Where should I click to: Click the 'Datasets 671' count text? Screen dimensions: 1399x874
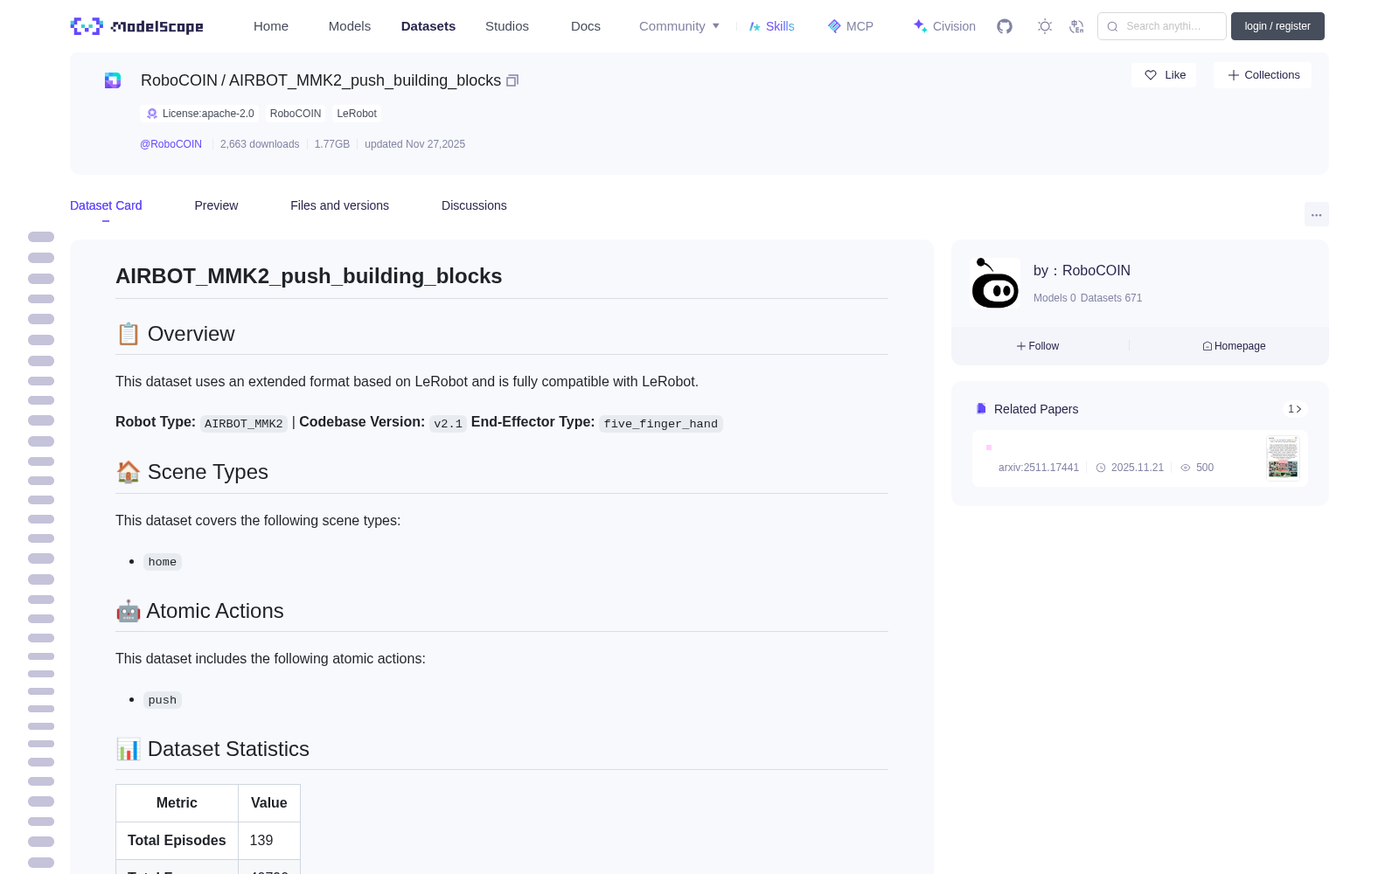(x=1111, y=298)
